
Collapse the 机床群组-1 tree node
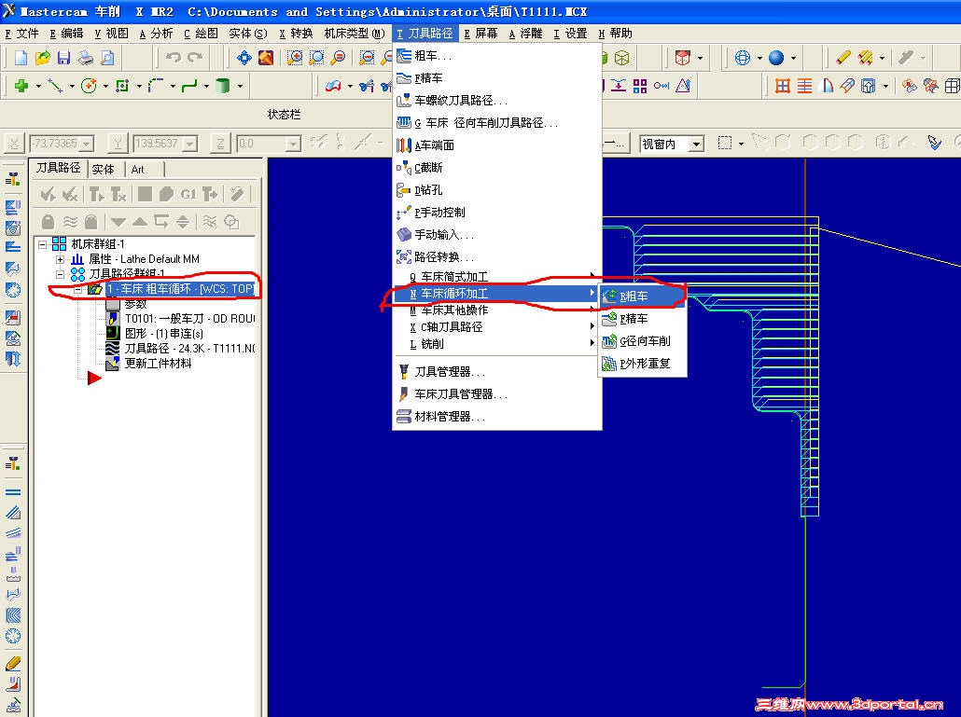click(42, 244)
